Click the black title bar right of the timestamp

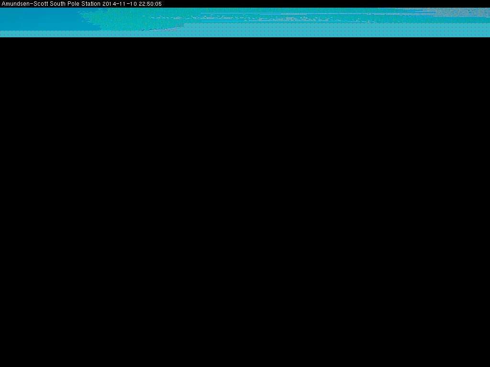(325, 4)
